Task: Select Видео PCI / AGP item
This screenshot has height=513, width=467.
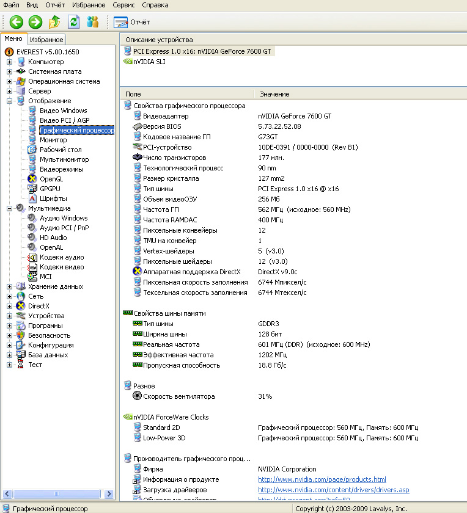Action: click(65, 120)
